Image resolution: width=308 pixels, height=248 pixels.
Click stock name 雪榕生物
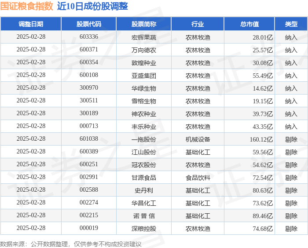tap(144, 101)
